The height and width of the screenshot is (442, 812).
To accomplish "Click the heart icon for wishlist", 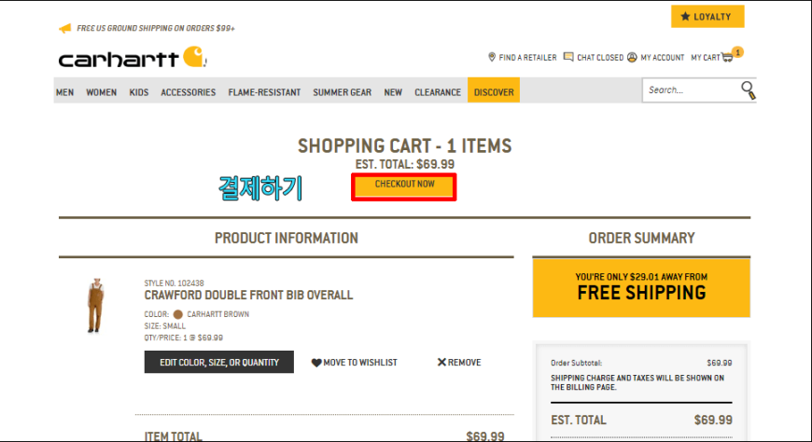I will 315,363.
